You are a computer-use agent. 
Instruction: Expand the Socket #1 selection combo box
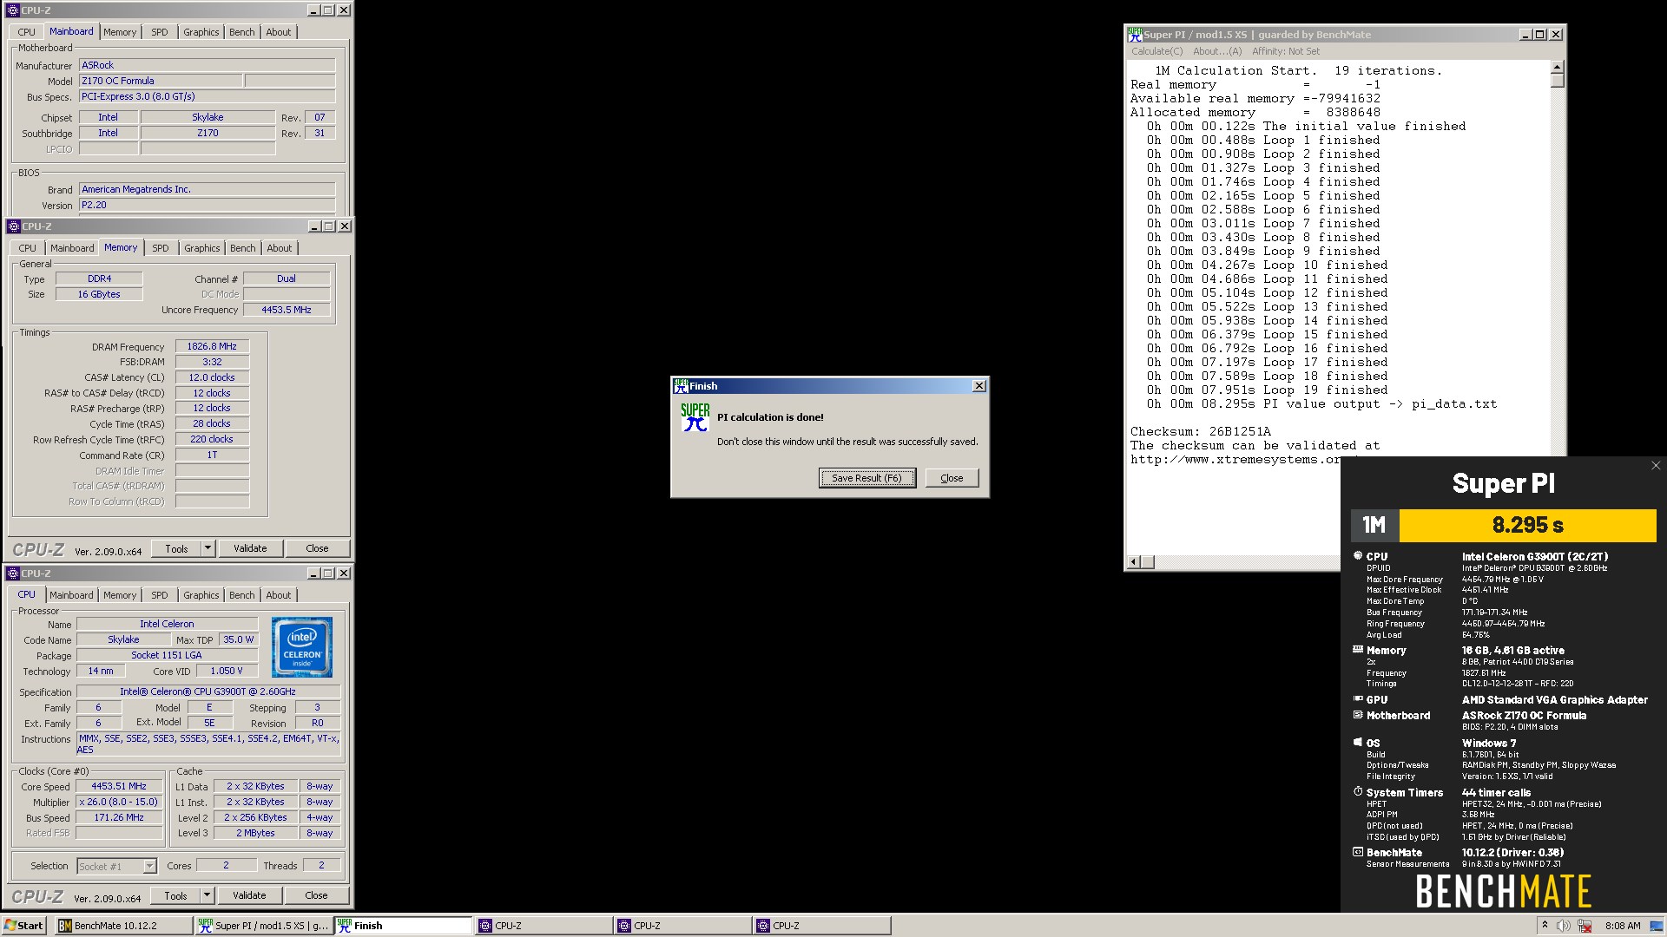pos(149,866)
